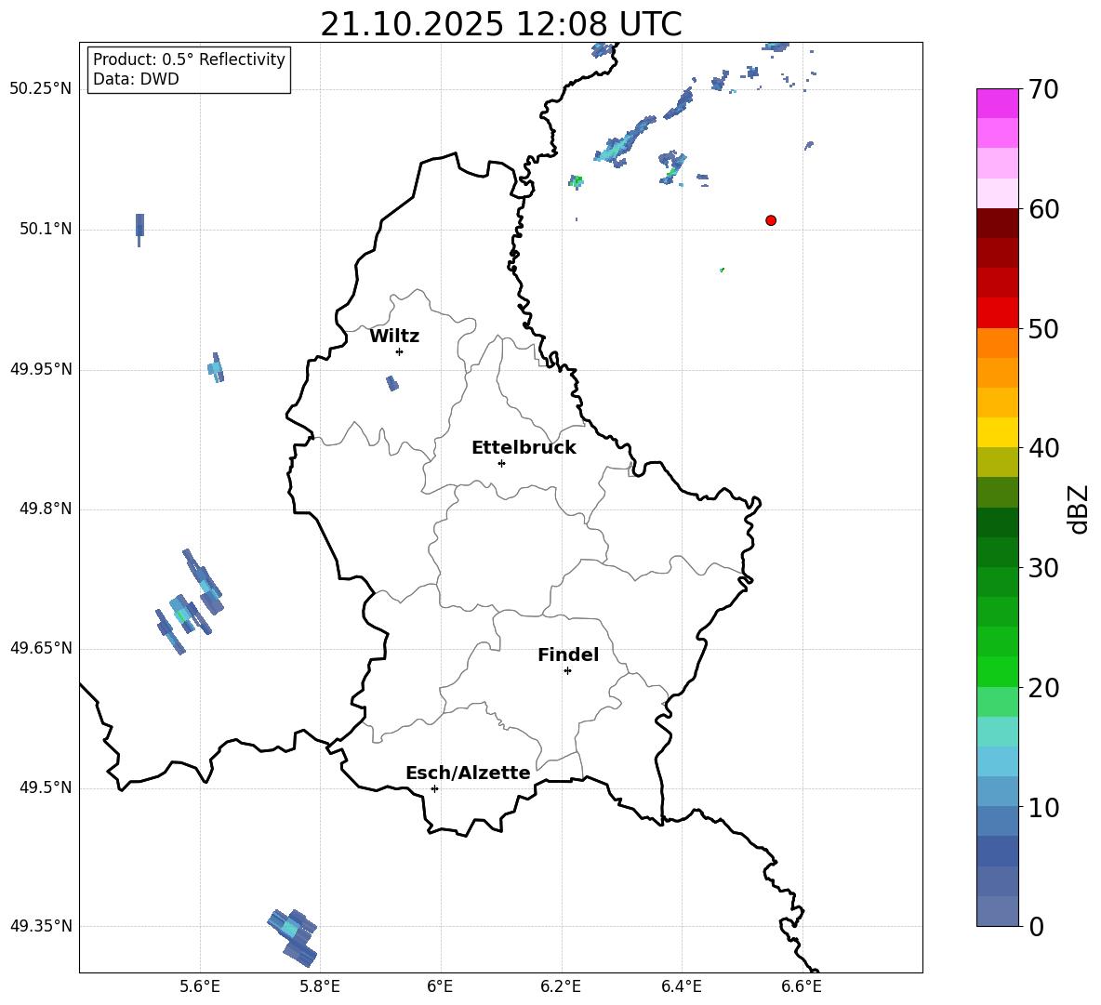1101x1005 pixels.
Task: Click the dBZ colorbar axis label
Action: pyautogui.click(x=1079, y=509)
